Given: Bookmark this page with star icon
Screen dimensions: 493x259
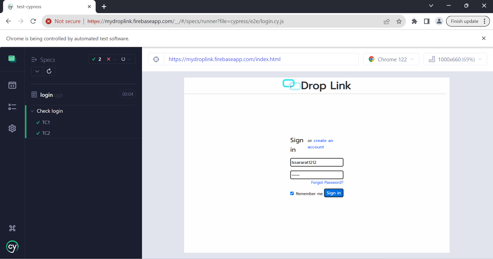Looking at the screenshot, I should coord(399,21).
